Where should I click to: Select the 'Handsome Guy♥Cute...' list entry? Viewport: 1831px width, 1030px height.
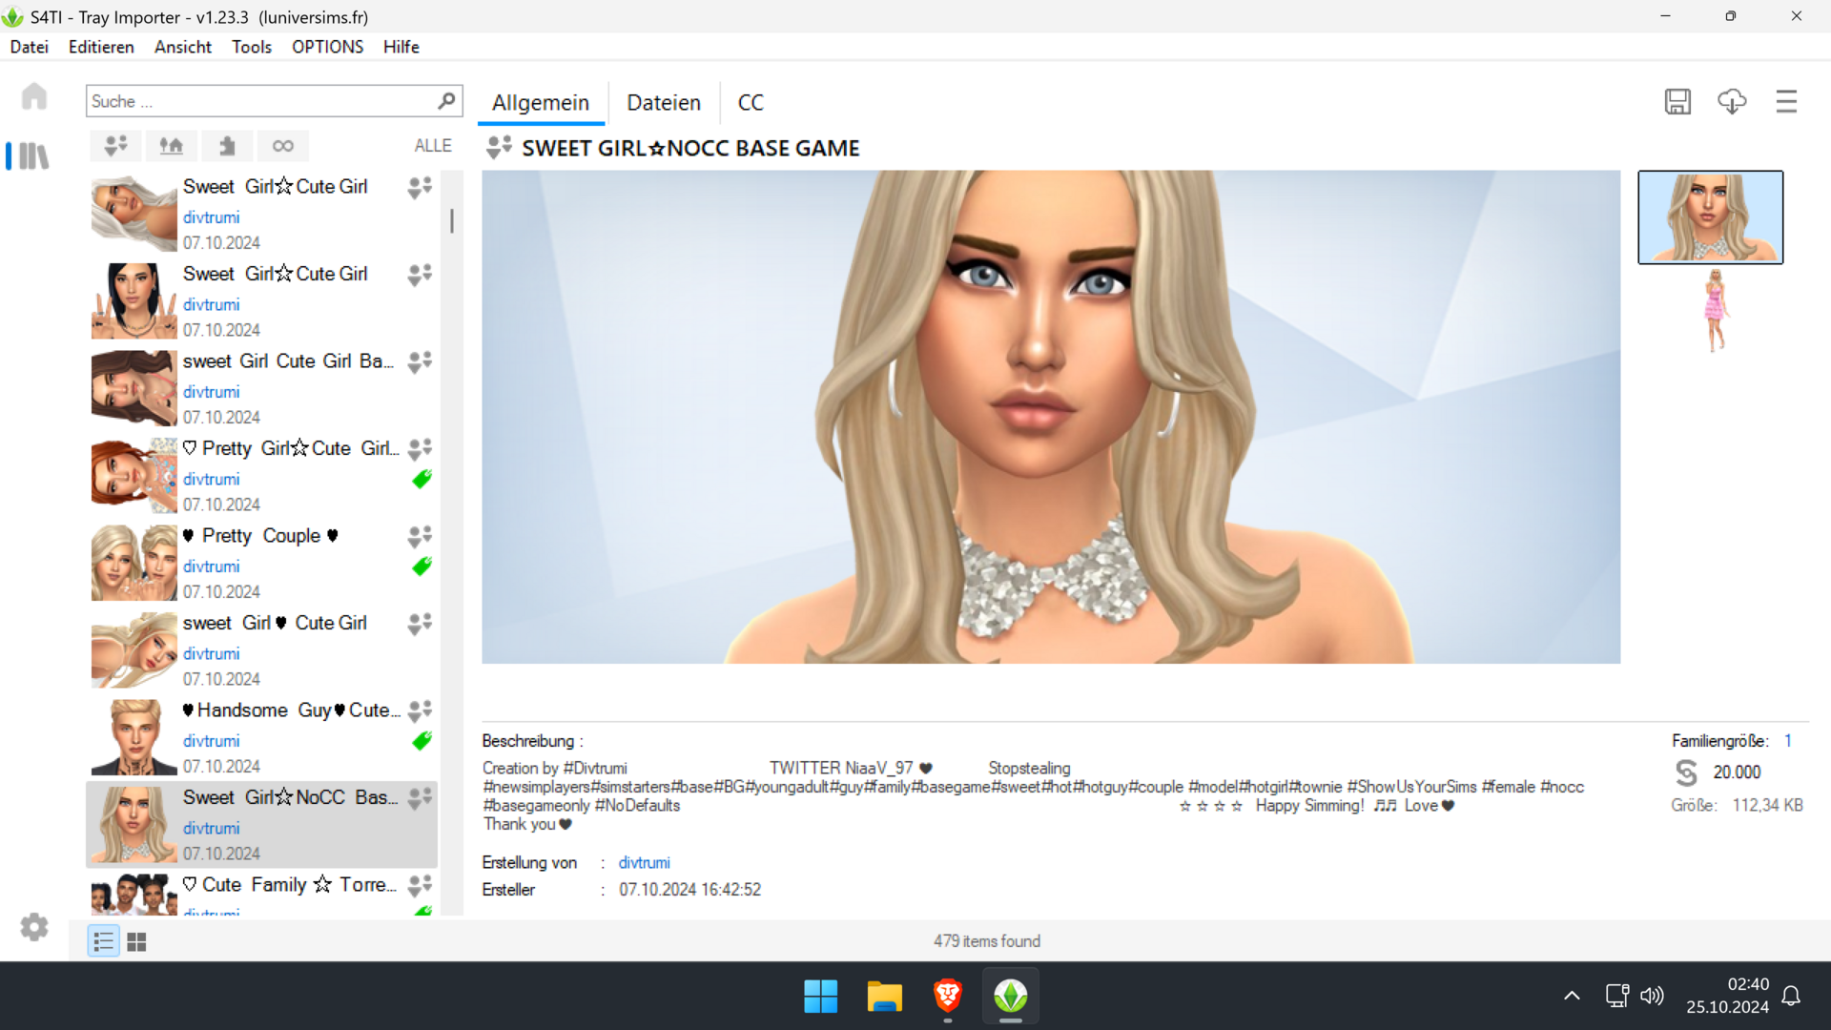263,737
